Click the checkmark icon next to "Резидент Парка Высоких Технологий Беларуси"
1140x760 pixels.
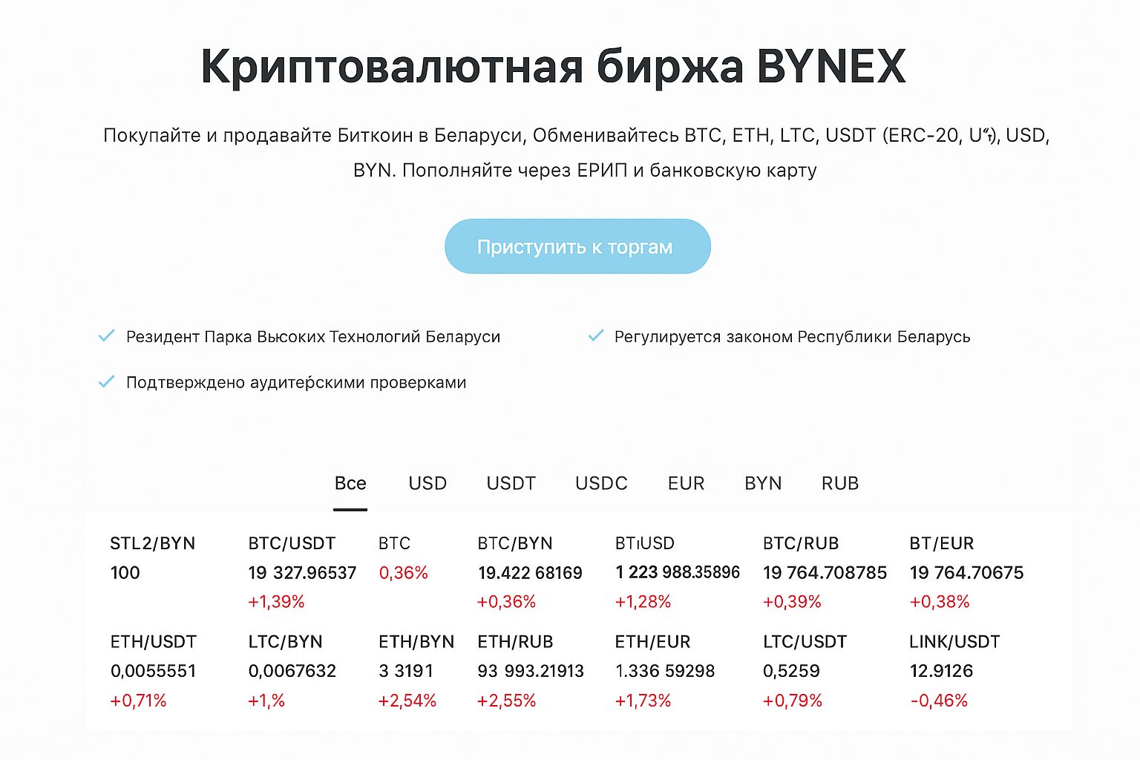point(107,335)
